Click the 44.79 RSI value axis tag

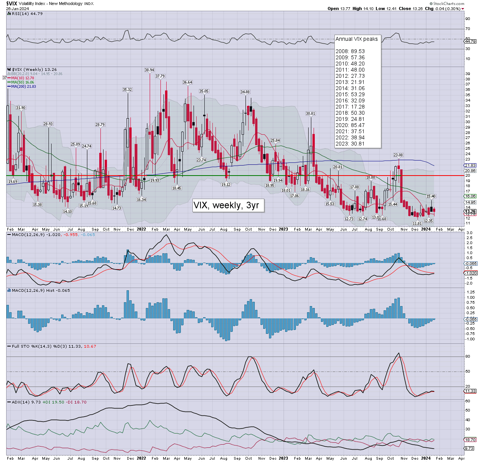470,41
